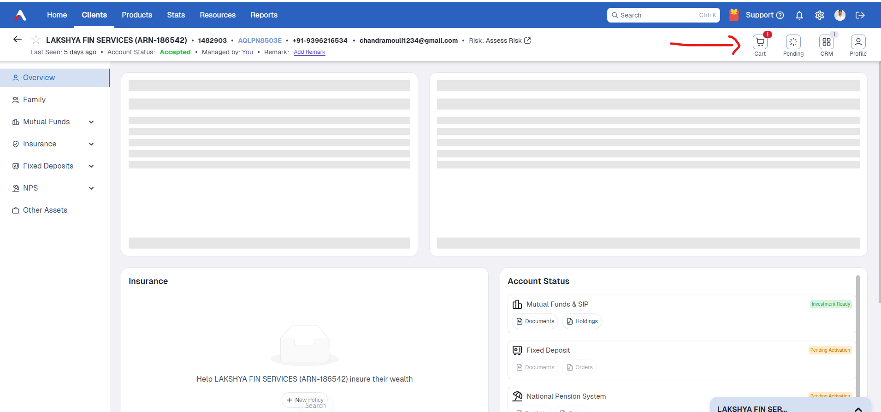Click the New Policy button

(x=305, y=400)
